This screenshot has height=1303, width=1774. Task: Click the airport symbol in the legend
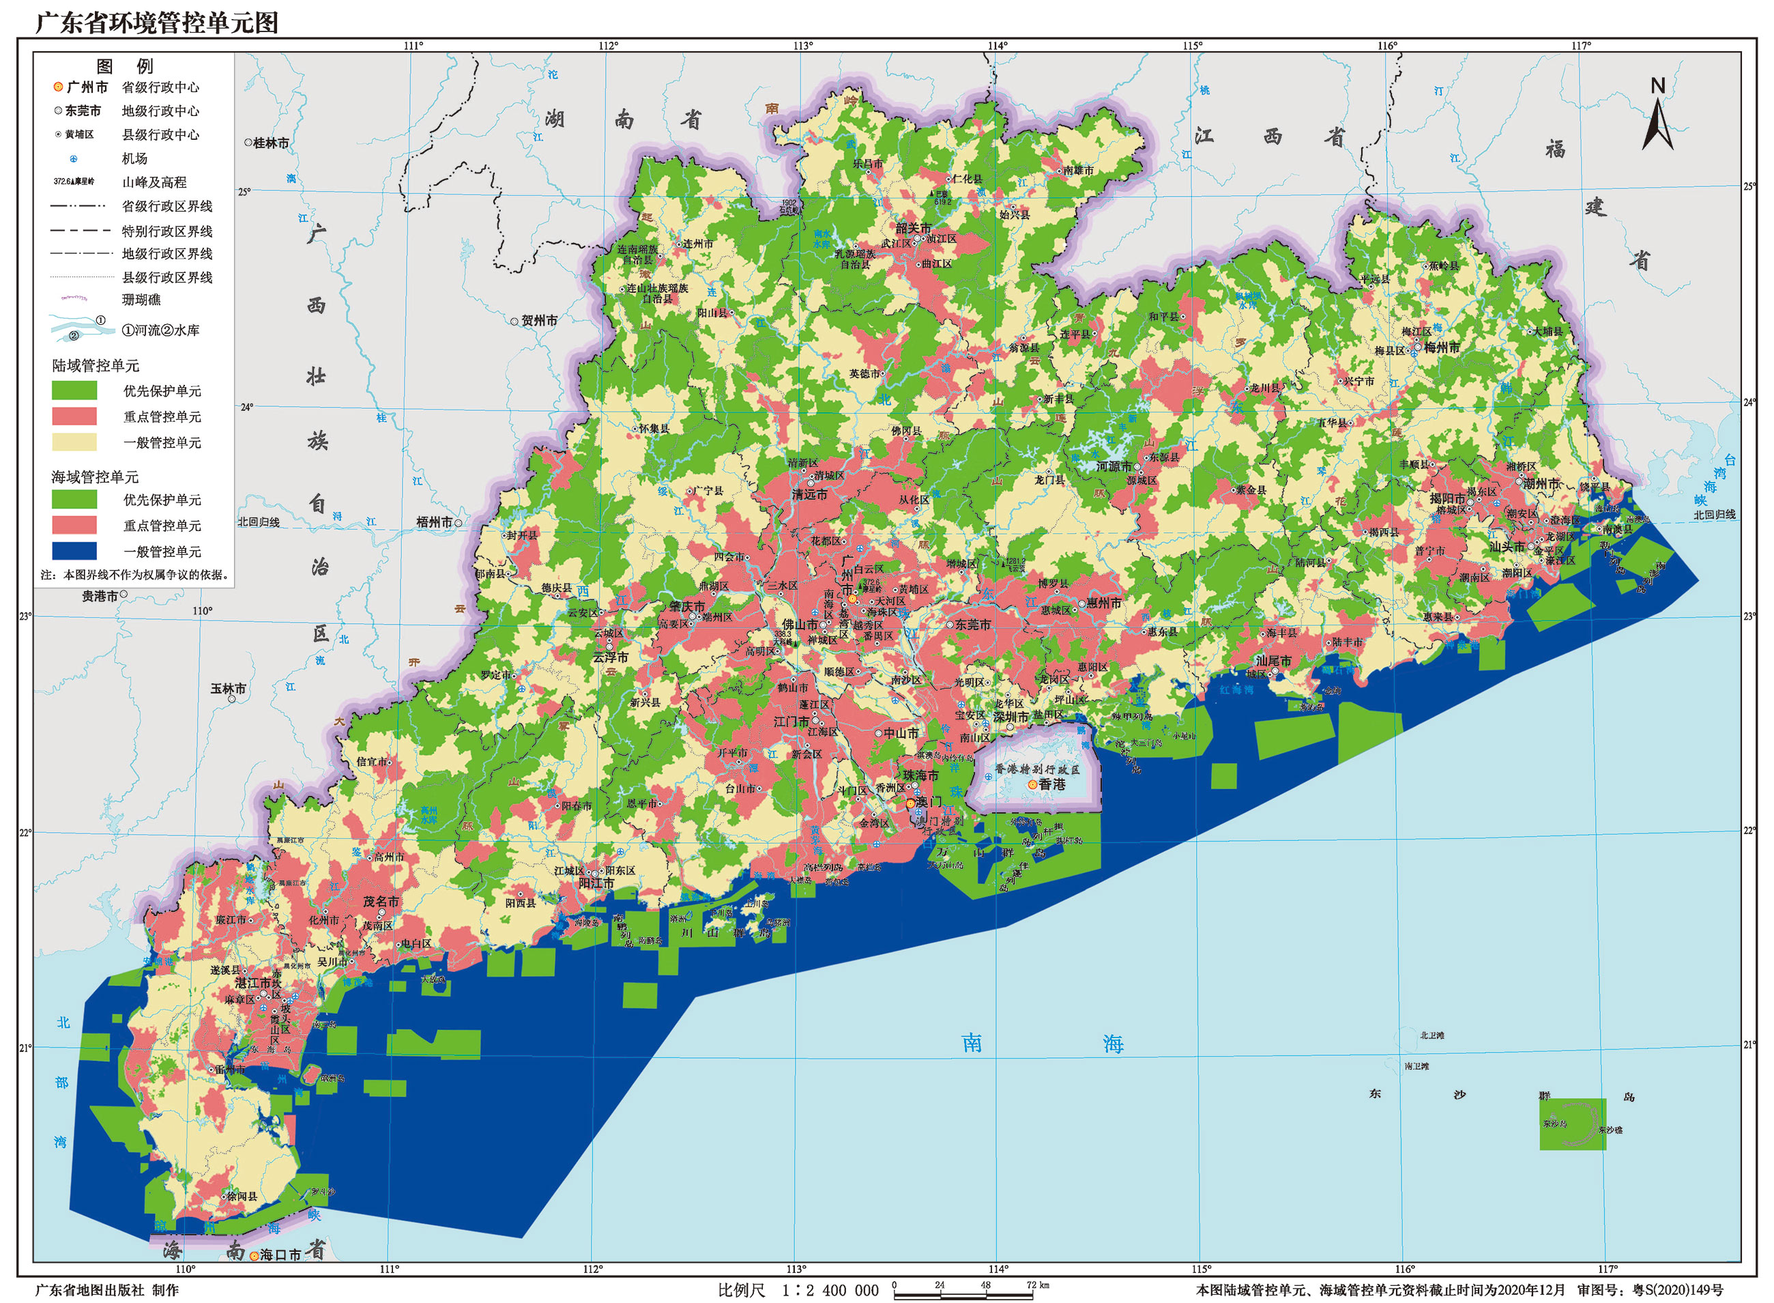73,158
